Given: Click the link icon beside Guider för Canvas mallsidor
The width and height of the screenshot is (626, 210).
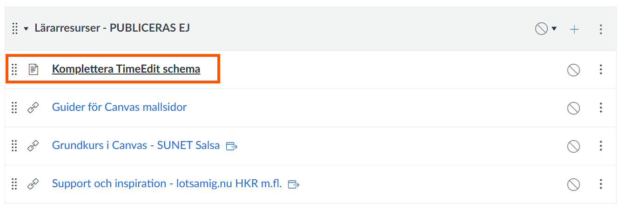Looking at the screenshot, I should tap(33, 108).
